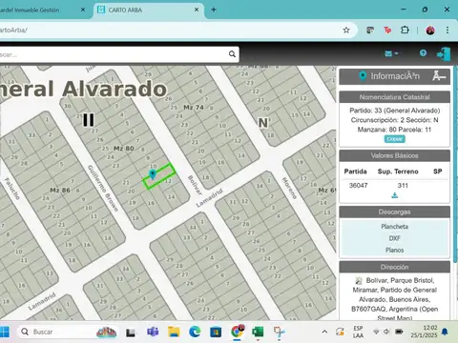Click the Descargas panel header
The height and width of the screenshot is (343, 458).
tap(394, 212)
